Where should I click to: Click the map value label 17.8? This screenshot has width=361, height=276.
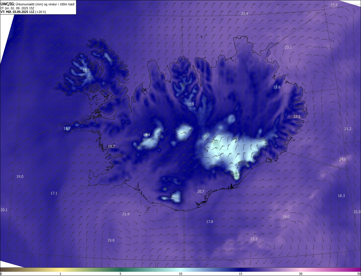210,222
